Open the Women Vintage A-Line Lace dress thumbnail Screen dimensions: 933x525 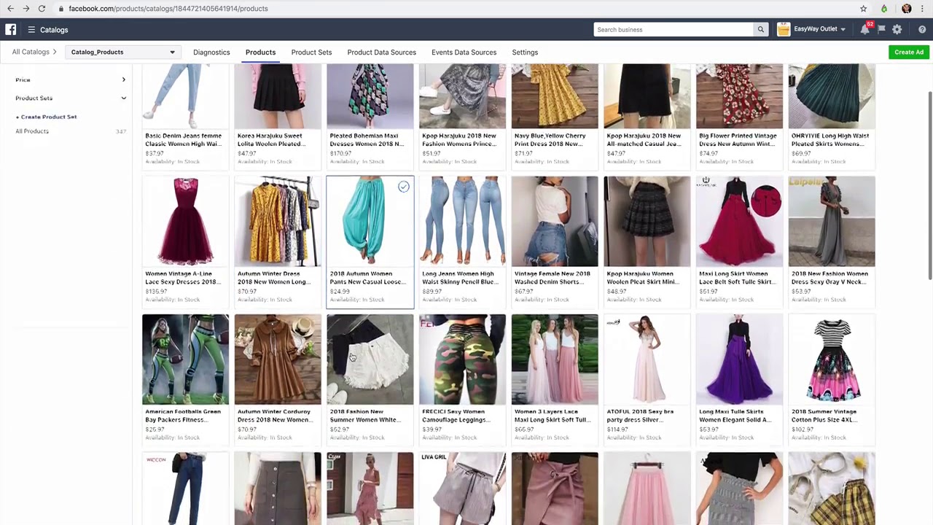tap(185, 222)
